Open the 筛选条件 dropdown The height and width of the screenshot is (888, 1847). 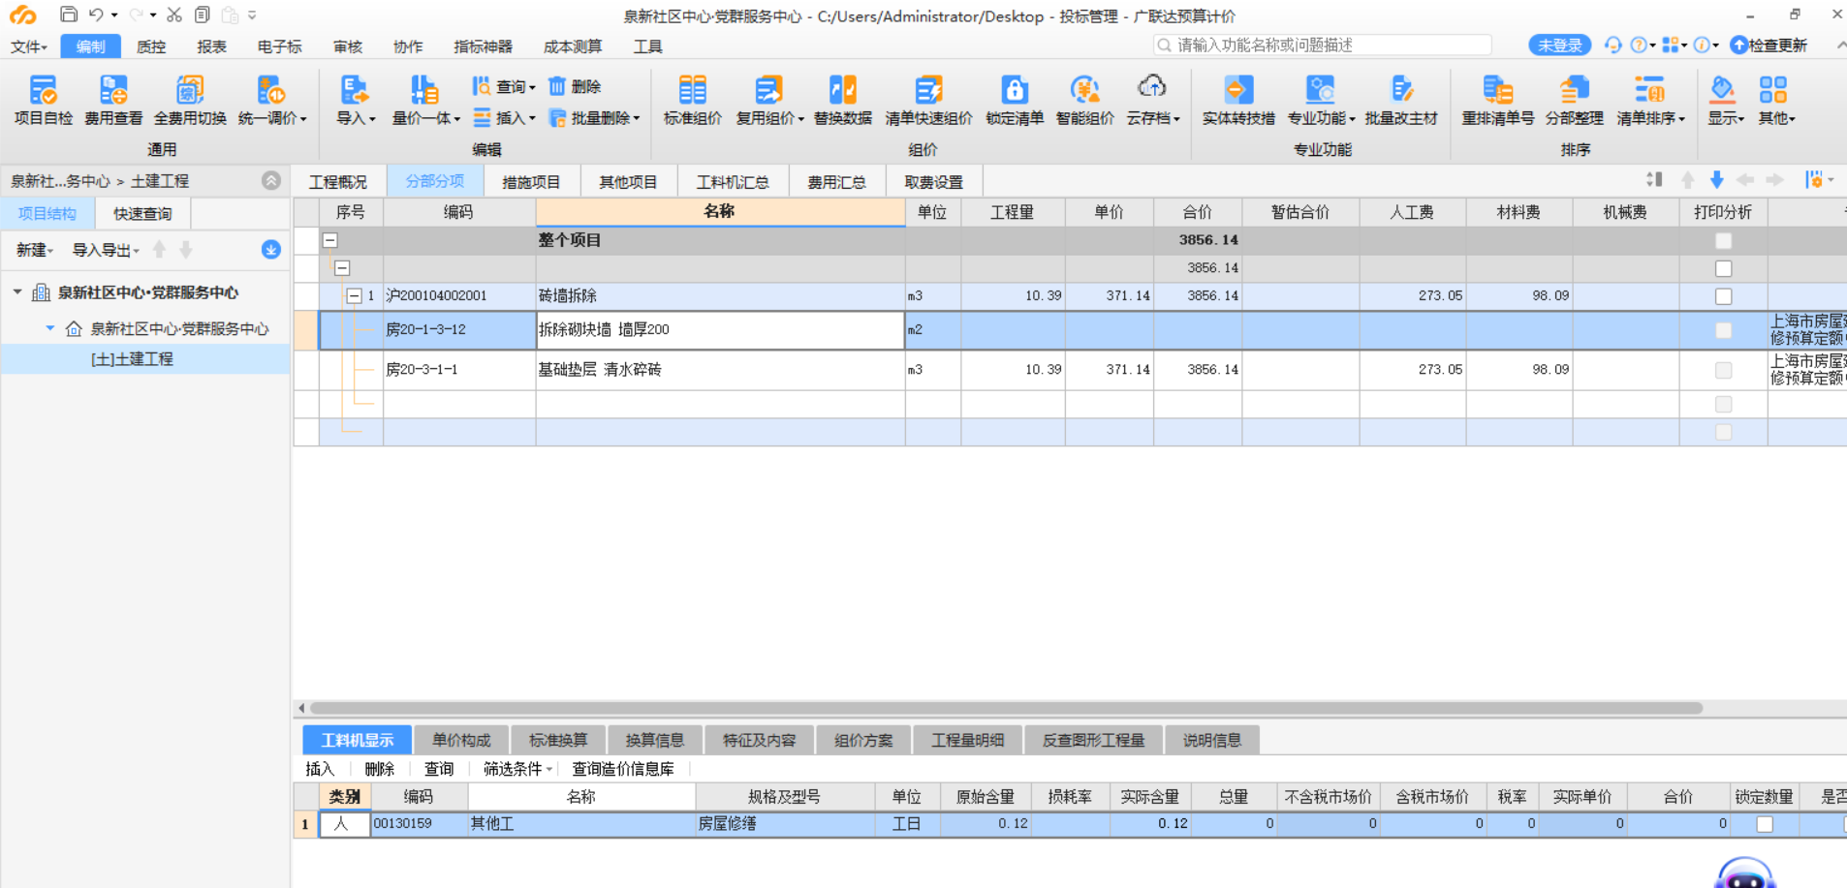coord(517,769)
